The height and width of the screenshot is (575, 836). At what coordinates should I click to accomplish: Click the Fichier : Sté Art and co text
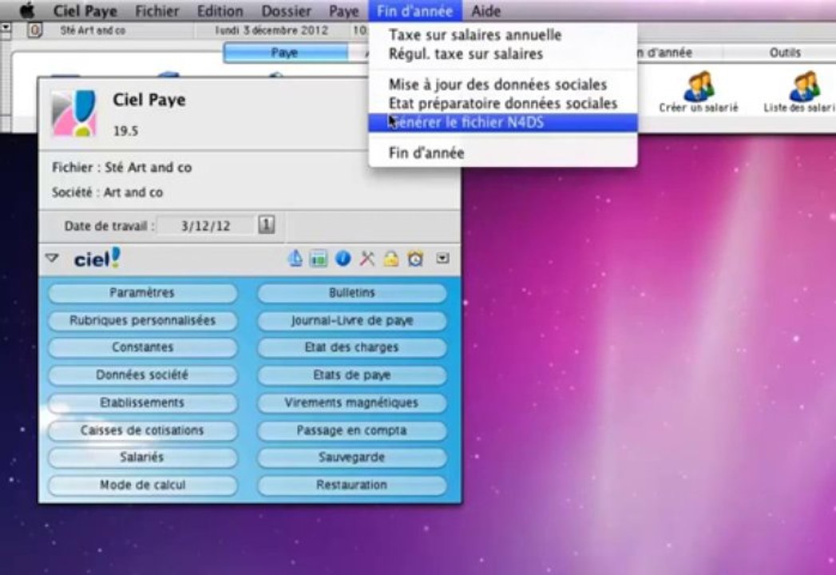(x=121, y=168)
